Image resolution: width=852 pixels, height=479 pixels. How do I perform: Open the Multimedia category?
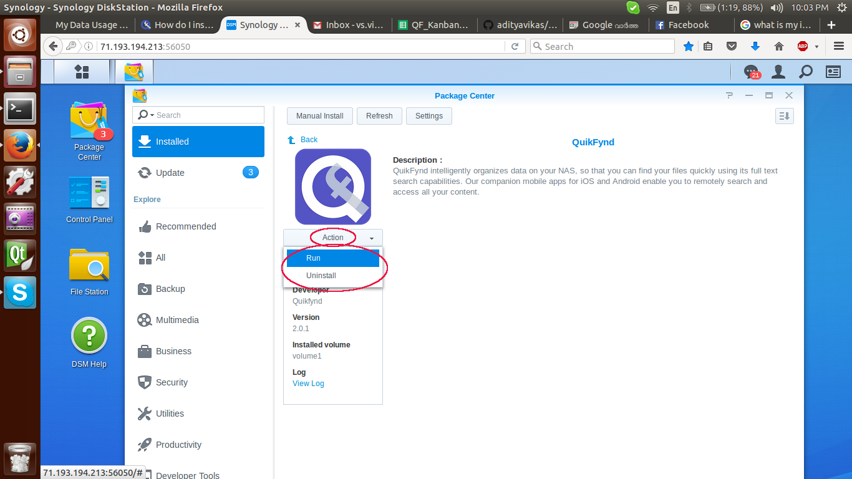[198, 320]
